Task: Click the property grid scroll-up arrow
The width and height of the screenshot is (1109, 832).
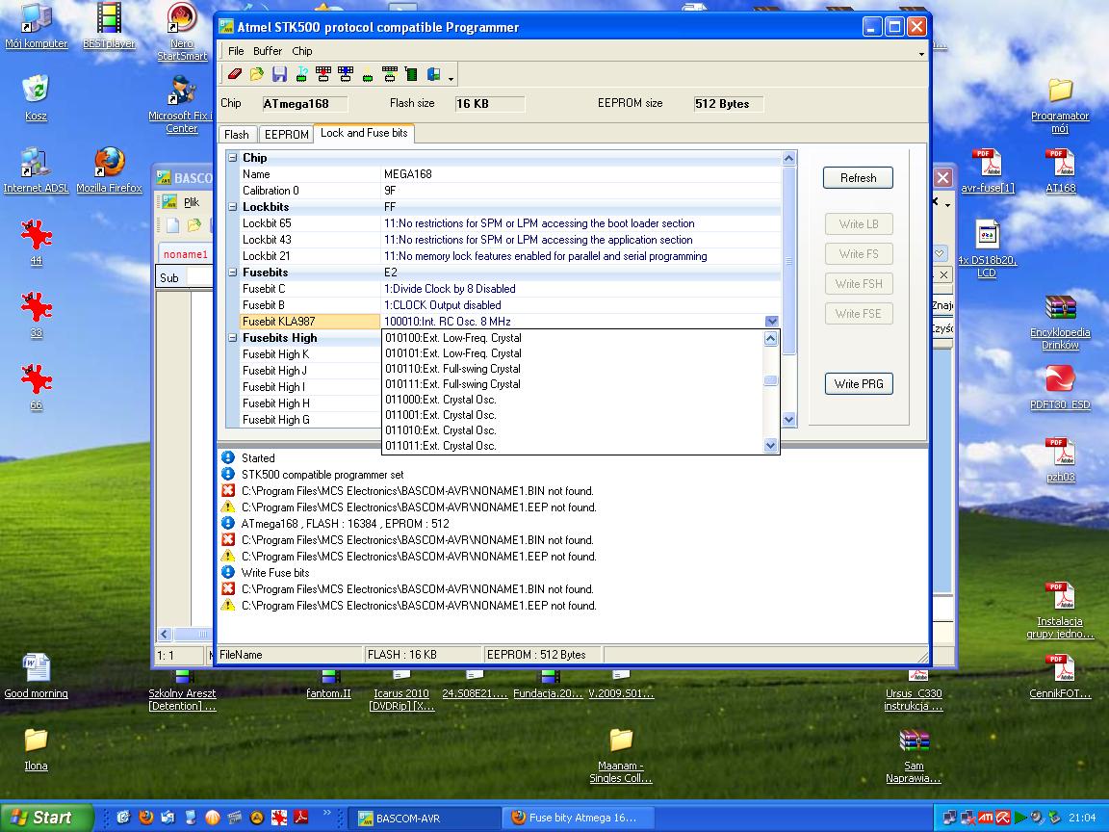Action: tap(789, 159)
